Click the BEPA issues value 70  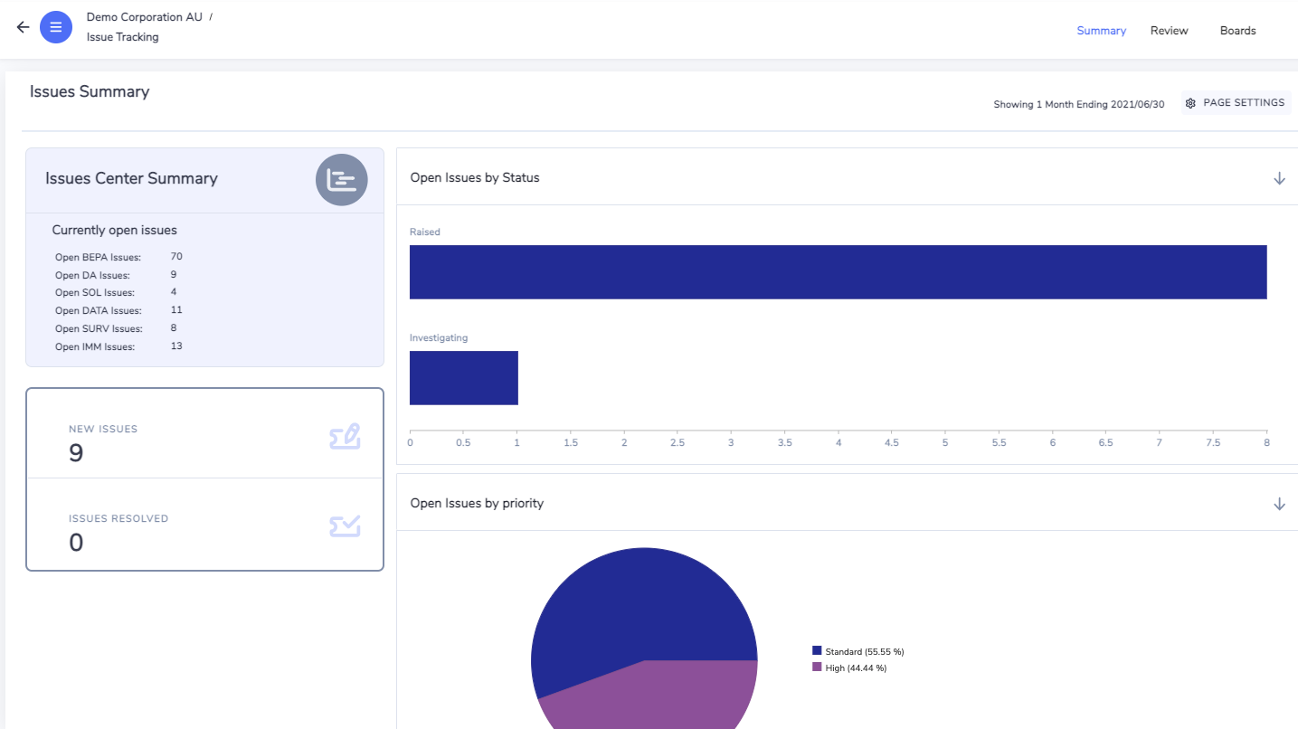point(176,257)
